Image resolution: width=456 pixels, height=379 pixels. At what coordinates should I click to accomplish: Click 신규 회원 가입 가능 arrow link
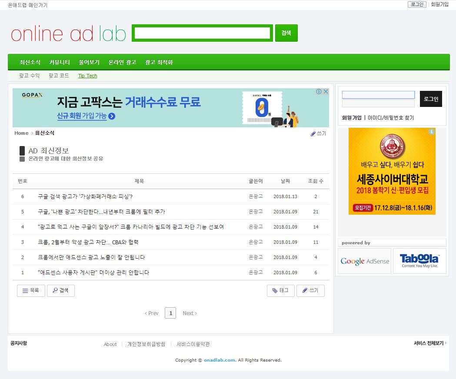tap(86, 116)
